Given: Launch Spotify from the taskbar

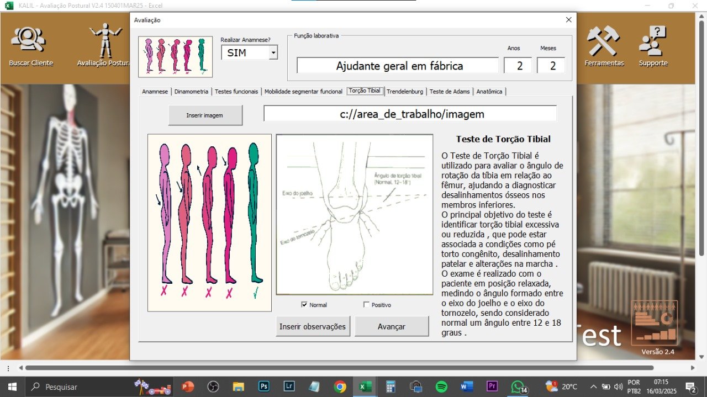Looking at the screenshot, I should coord(441,387).
